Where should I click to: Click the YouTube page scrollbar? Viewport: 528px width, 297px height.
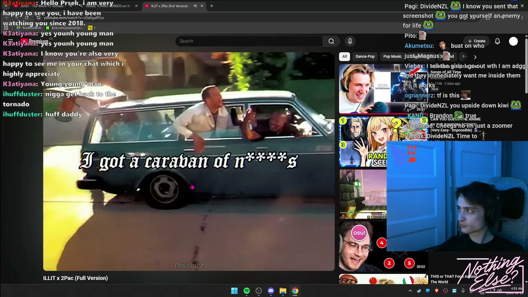click(526, 66)
